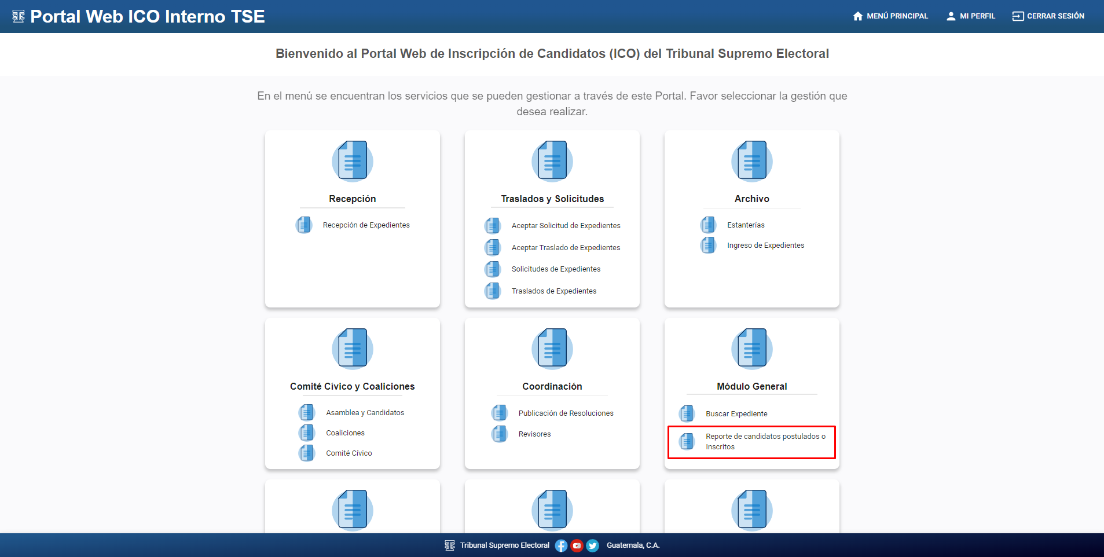Select the Coordinación card document icon
1104x557 pixels.
click(x=551, y=349)
